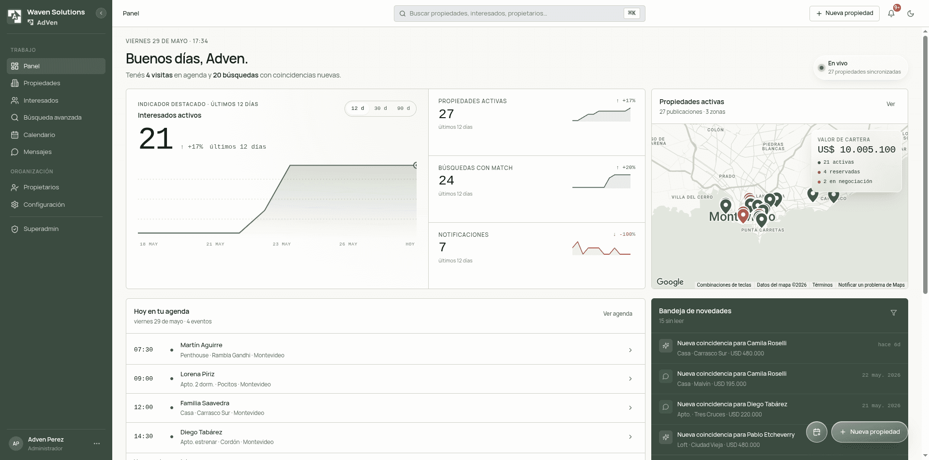Viewport: 929px width, 460px height.
Task: Expand the Diego Tabárez 14:30 event chevron
Action: pos(630,437)
